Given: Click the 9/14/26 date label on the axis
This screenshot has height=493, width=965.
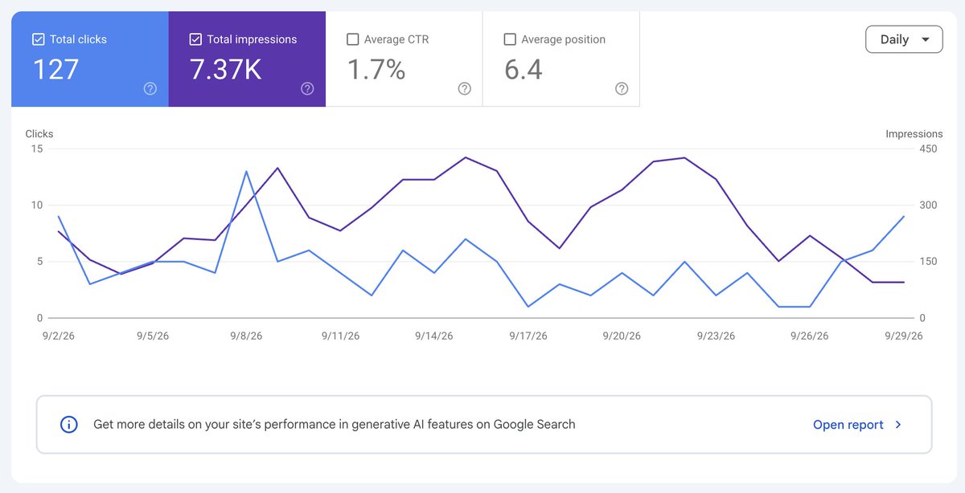Looking at the screenshot, I should click(434, 336).
